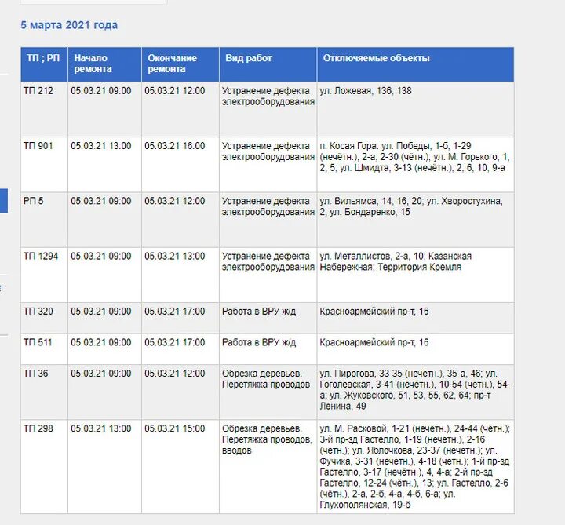
Task: Select the 'ТП 511' cell
Action: [x=44, y=348]
